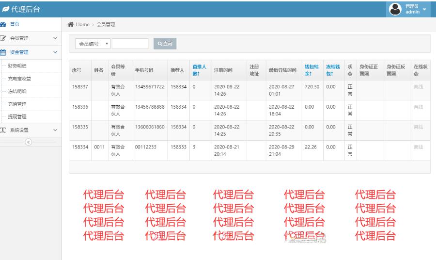This screenshot has width=436, height=260.
Task: Click the 会员等级 column header
Action: [118, 70]
